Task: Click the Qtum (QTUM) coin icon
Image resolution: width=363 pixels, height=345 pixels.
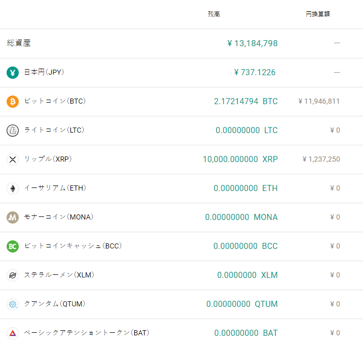Action: tap(13, 304)
